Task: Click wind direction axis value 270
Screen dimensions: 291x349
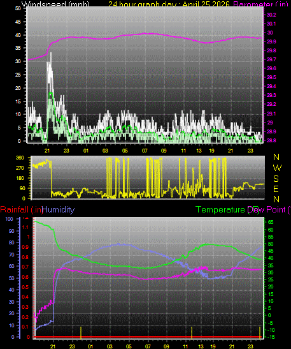Action: (x=20, y=168)
